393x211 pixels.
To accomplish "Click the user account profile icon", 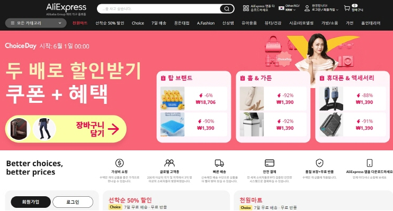I will (307, 8).
